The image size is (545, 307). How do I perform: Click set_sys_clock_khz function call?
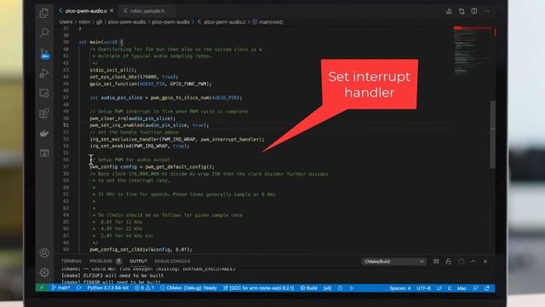[134, 77]
